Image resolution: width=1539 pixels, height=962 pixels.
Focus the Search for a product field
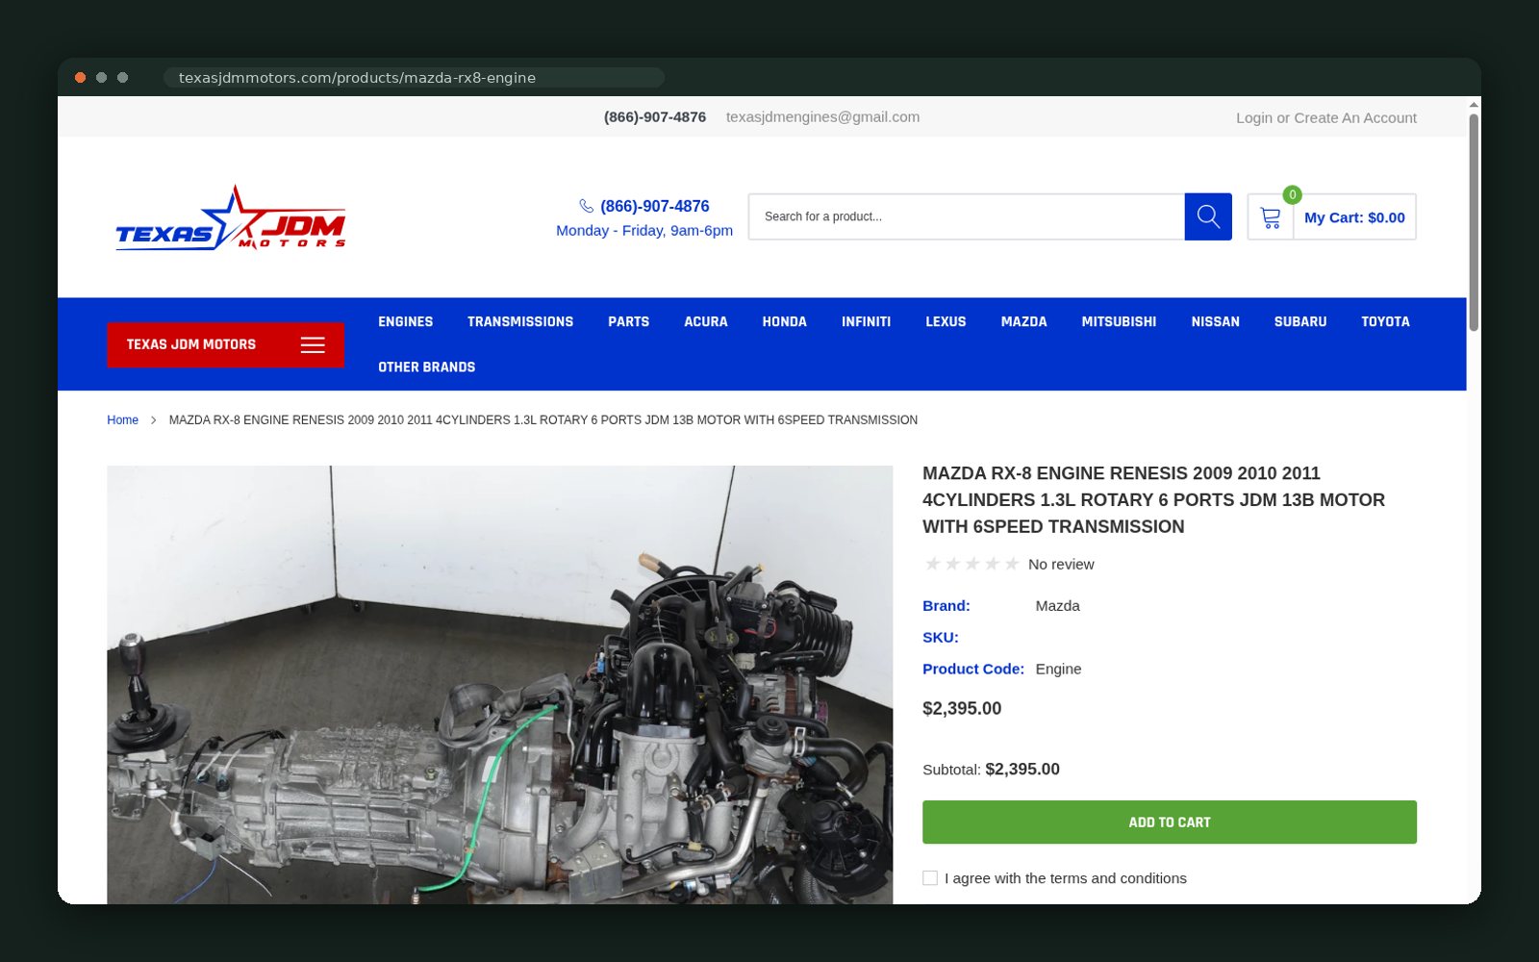(967, 216)
